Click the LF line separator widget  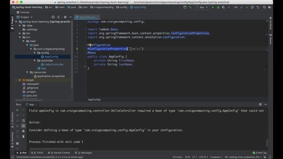tap(195, 157)
